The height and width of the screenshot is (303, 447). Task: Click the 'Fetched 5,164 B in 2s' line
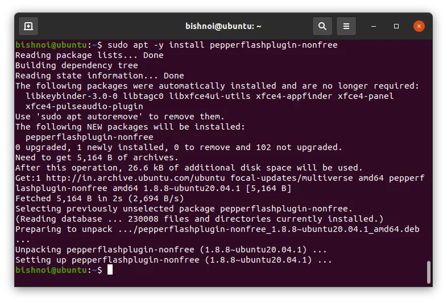(x=100, y=198)
